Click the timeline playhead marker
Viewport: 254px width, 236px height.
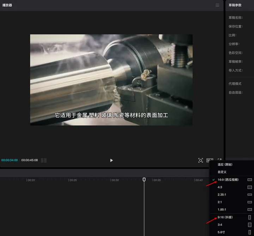click(144, 180)
